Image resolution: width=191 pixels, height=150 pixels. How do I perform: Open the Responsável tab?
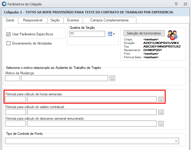[33, 20]
